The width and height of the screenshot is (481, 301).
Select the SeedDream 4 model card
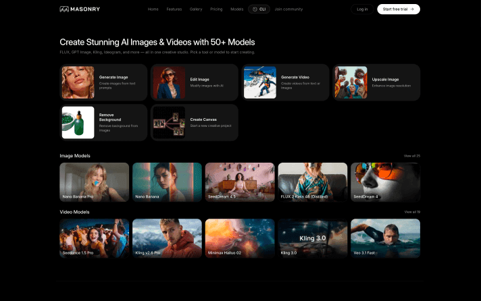[385, 182]
